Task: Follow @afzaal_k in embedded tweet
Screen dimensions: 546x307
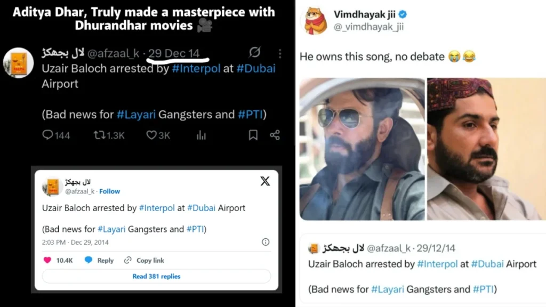Action: point(110,191)
